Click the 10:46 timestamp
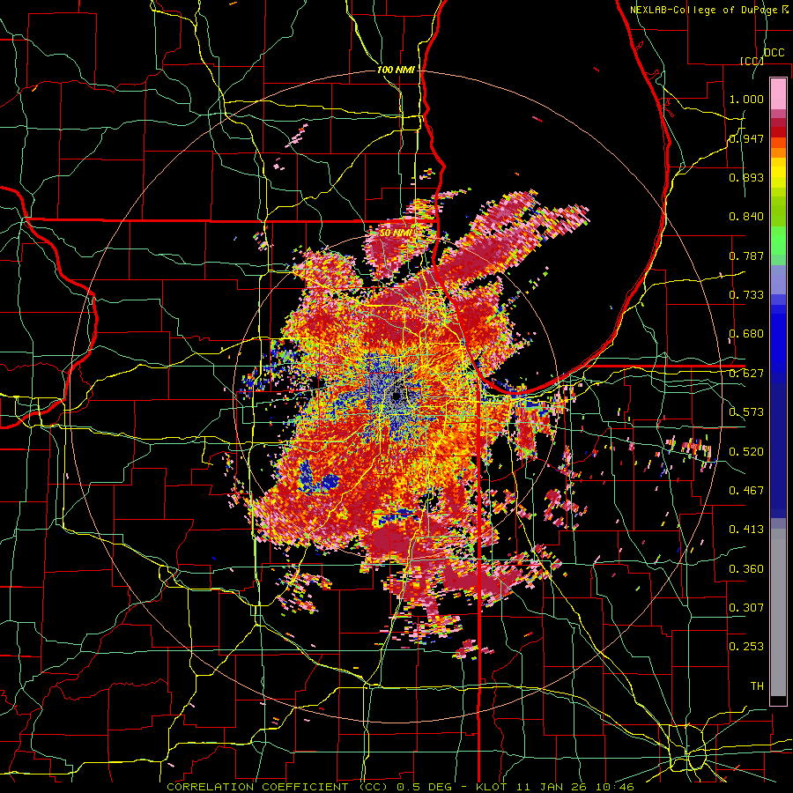 click(x=615, y=787)
